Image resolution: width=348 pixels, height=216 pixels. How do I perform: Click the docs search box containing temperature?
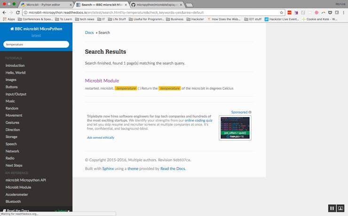point(36,45)
